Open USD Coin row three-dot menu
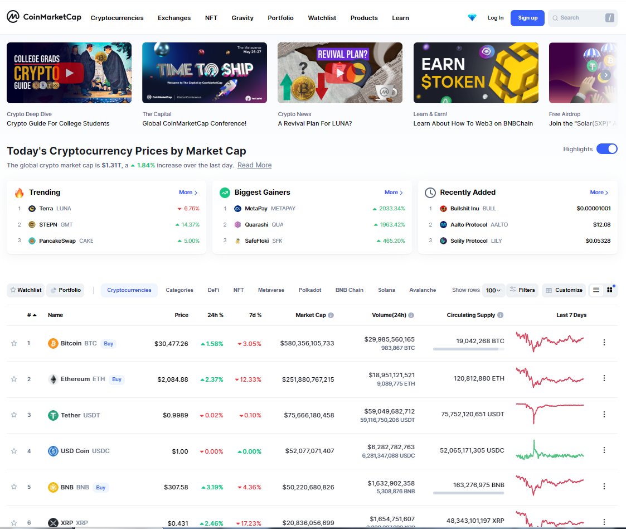 (604, 450)
